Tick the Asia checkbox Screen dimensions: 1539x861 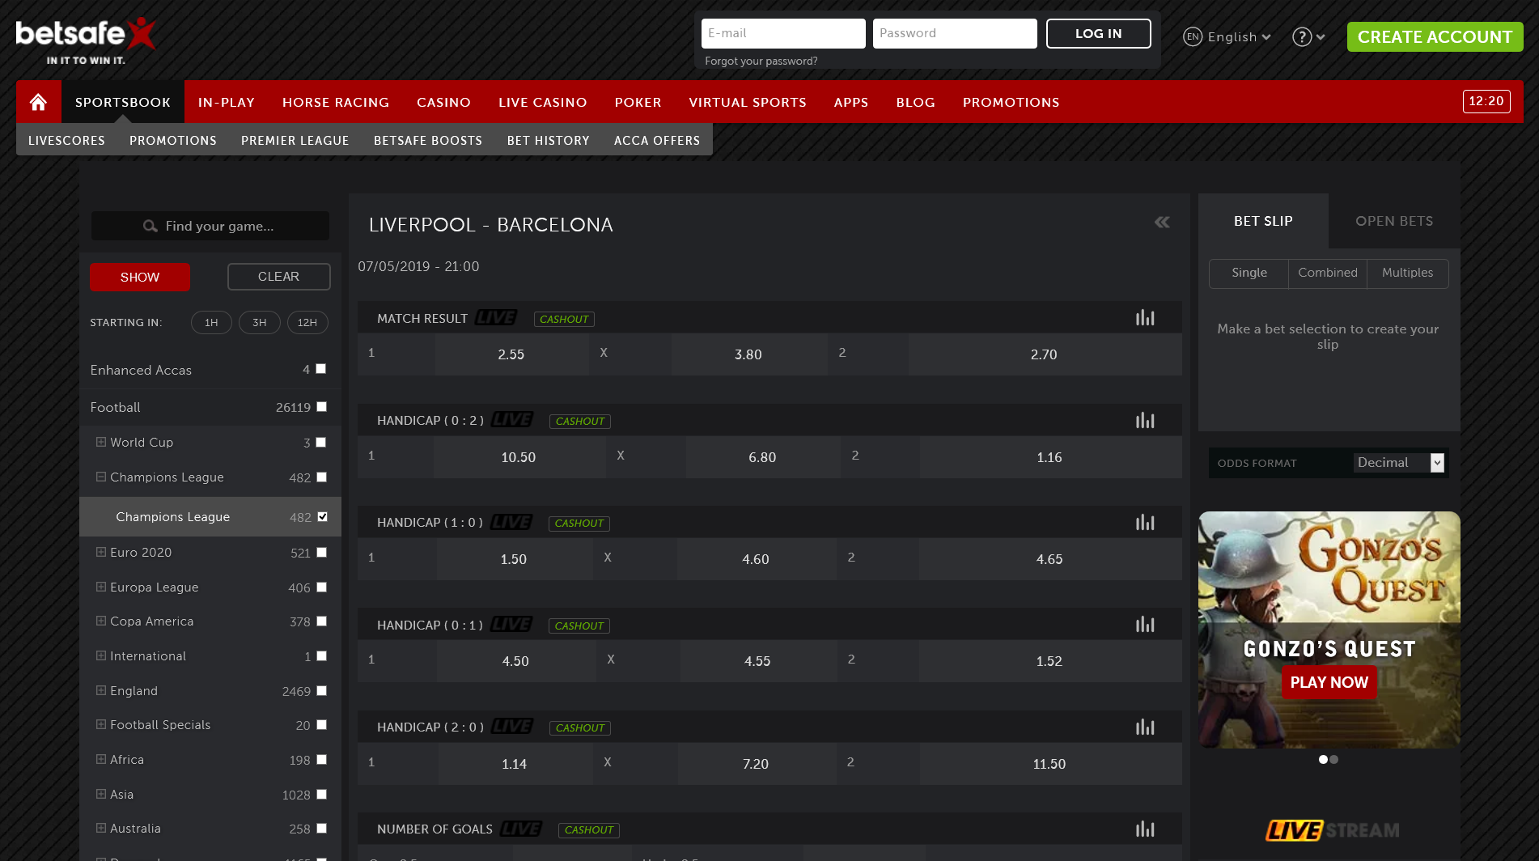(x=321, y=795)
